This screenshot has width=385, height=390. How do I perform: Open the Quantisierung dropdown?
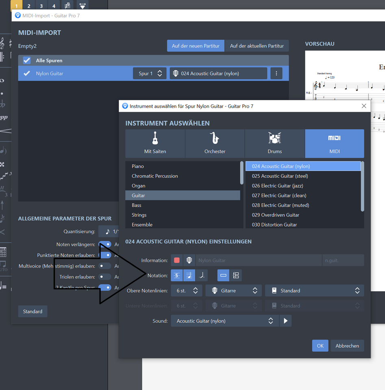point(109,231)
